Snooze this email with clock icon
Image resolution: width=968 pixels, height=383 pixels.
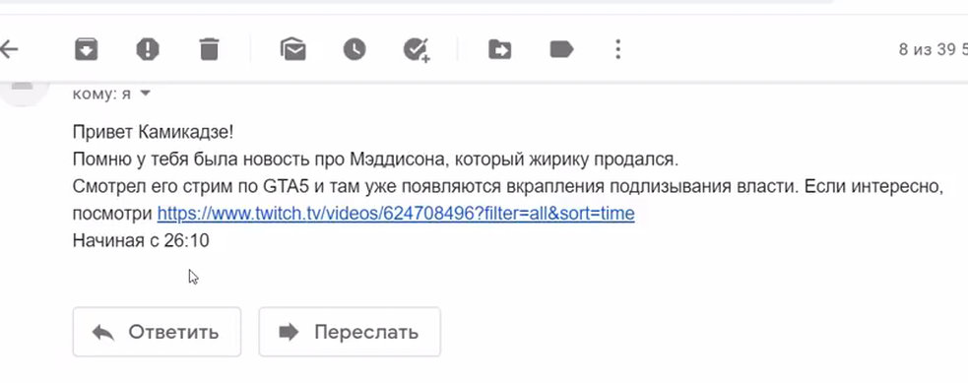pos(355,49)
